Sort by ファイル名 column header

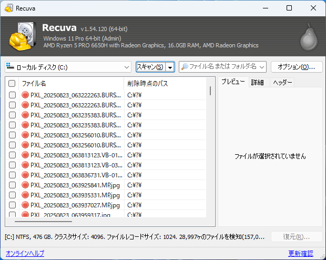pos(72,84)
